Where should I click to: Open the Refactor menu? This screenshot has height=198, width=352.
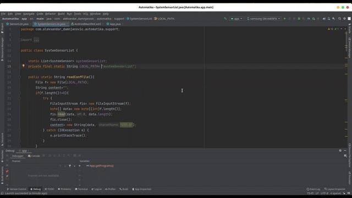(50, 14)
